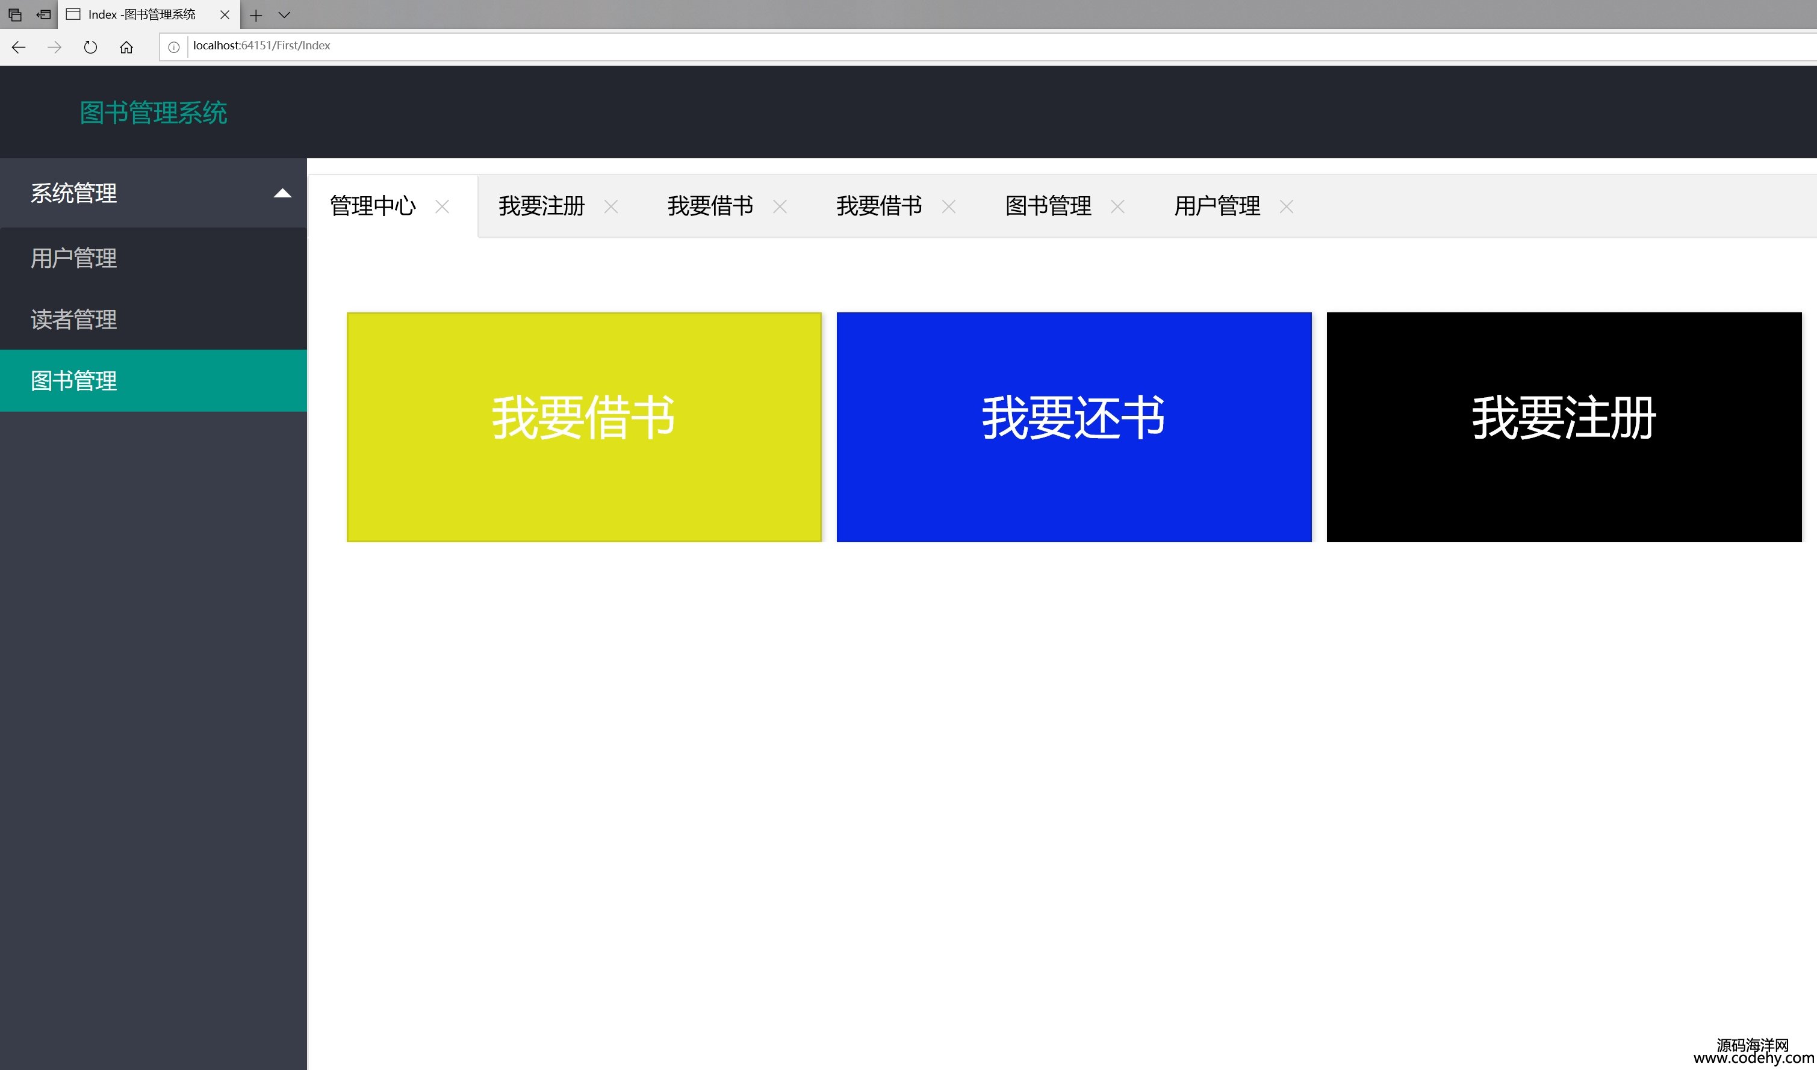
Task: Switch to the first 我要借书 tab
Action: [x=710, y=206]
